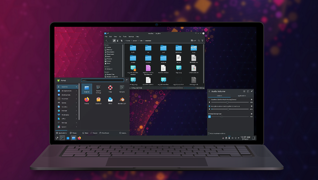Open KMail from the favorites grid
This screenshot has height=180, width=318.
point(110,101)
